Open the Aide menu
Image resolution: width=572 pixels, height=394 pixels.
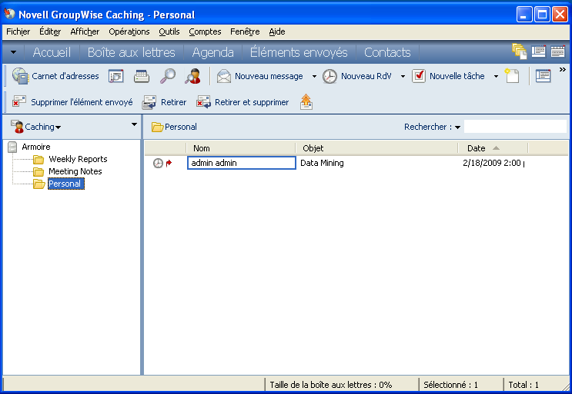(277, 31)
